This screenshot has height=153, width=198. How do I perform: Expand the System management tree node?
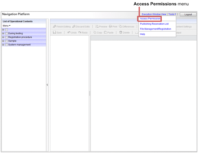(3, 45)
